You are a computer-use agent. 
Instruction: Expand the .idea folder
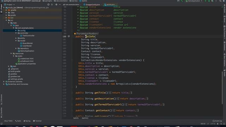(x=6, y=13)
